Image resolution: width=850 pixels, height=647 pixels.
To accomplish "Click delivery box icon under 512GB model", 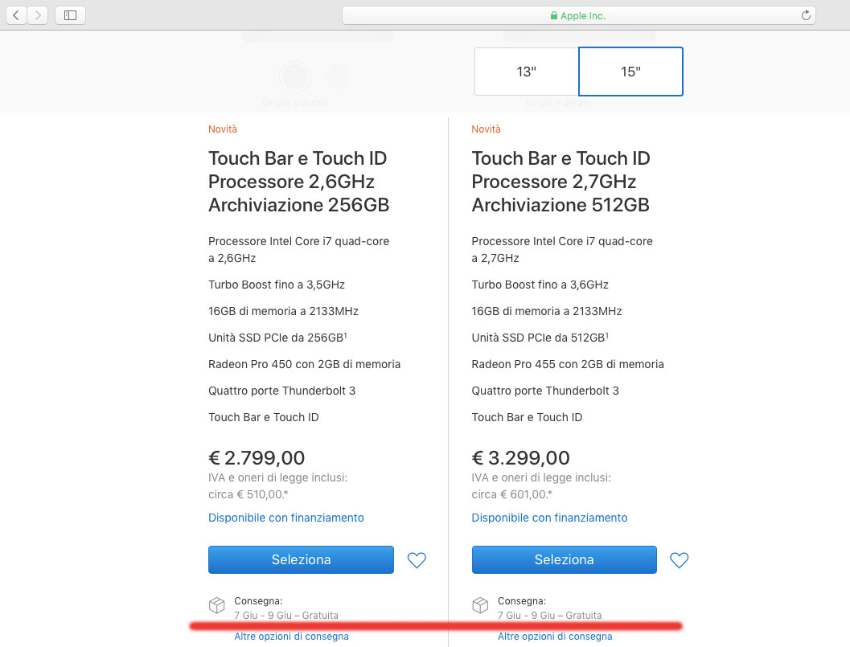I will (480, 604).
